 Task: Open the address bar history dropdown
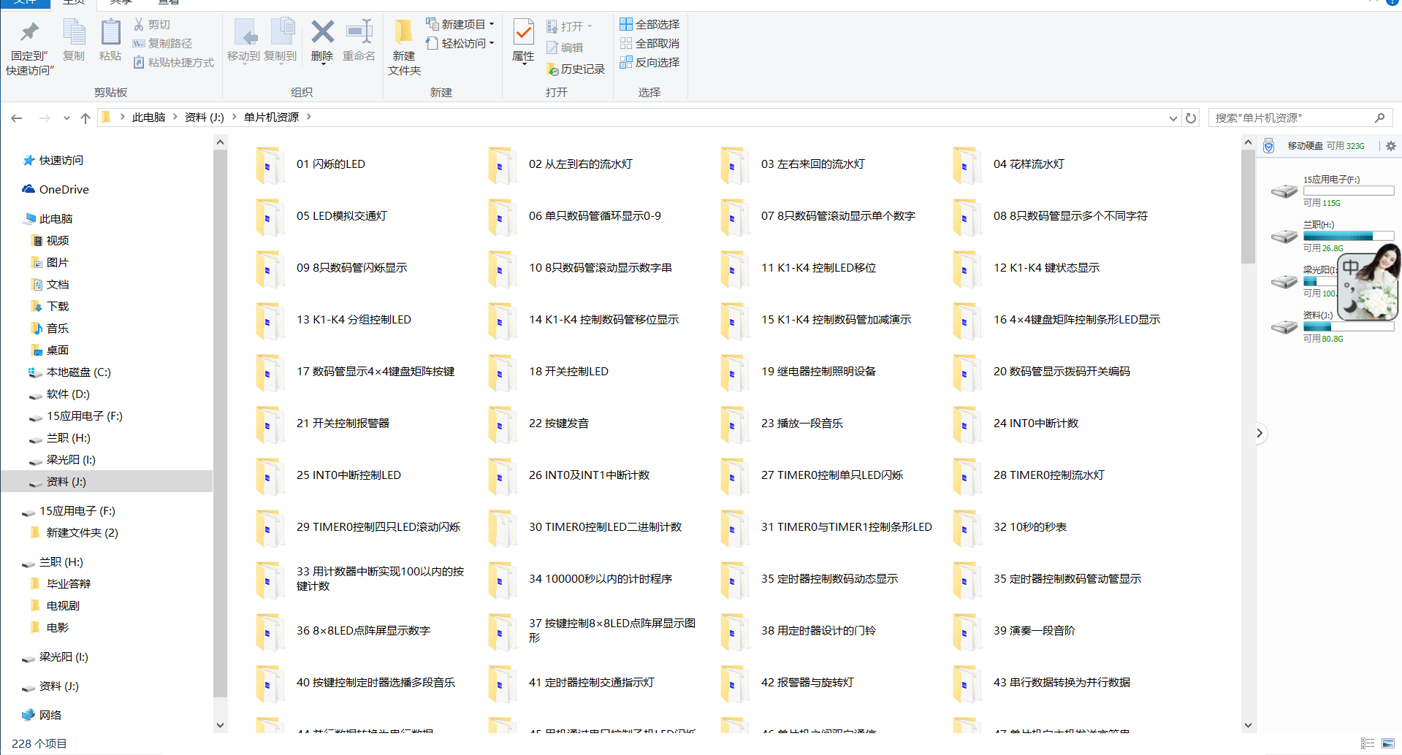1173,118
